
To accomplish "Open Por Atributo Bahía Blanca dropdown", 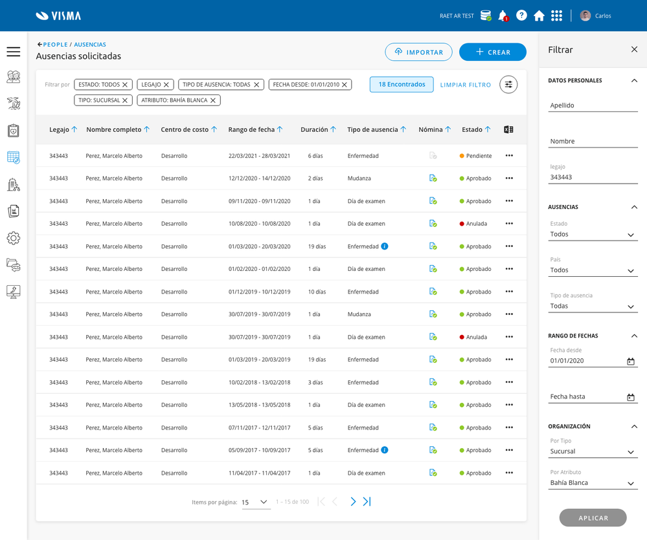I will click(593, 482).
